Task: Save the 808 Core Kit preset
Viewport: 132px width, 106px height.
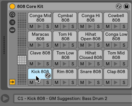Action: pyautogui.click(x=127, y=6)
